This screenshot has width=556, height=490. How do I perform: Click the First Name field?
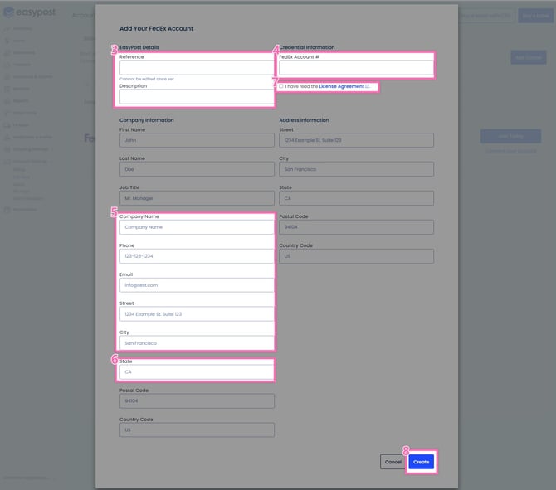click(197, 140)
